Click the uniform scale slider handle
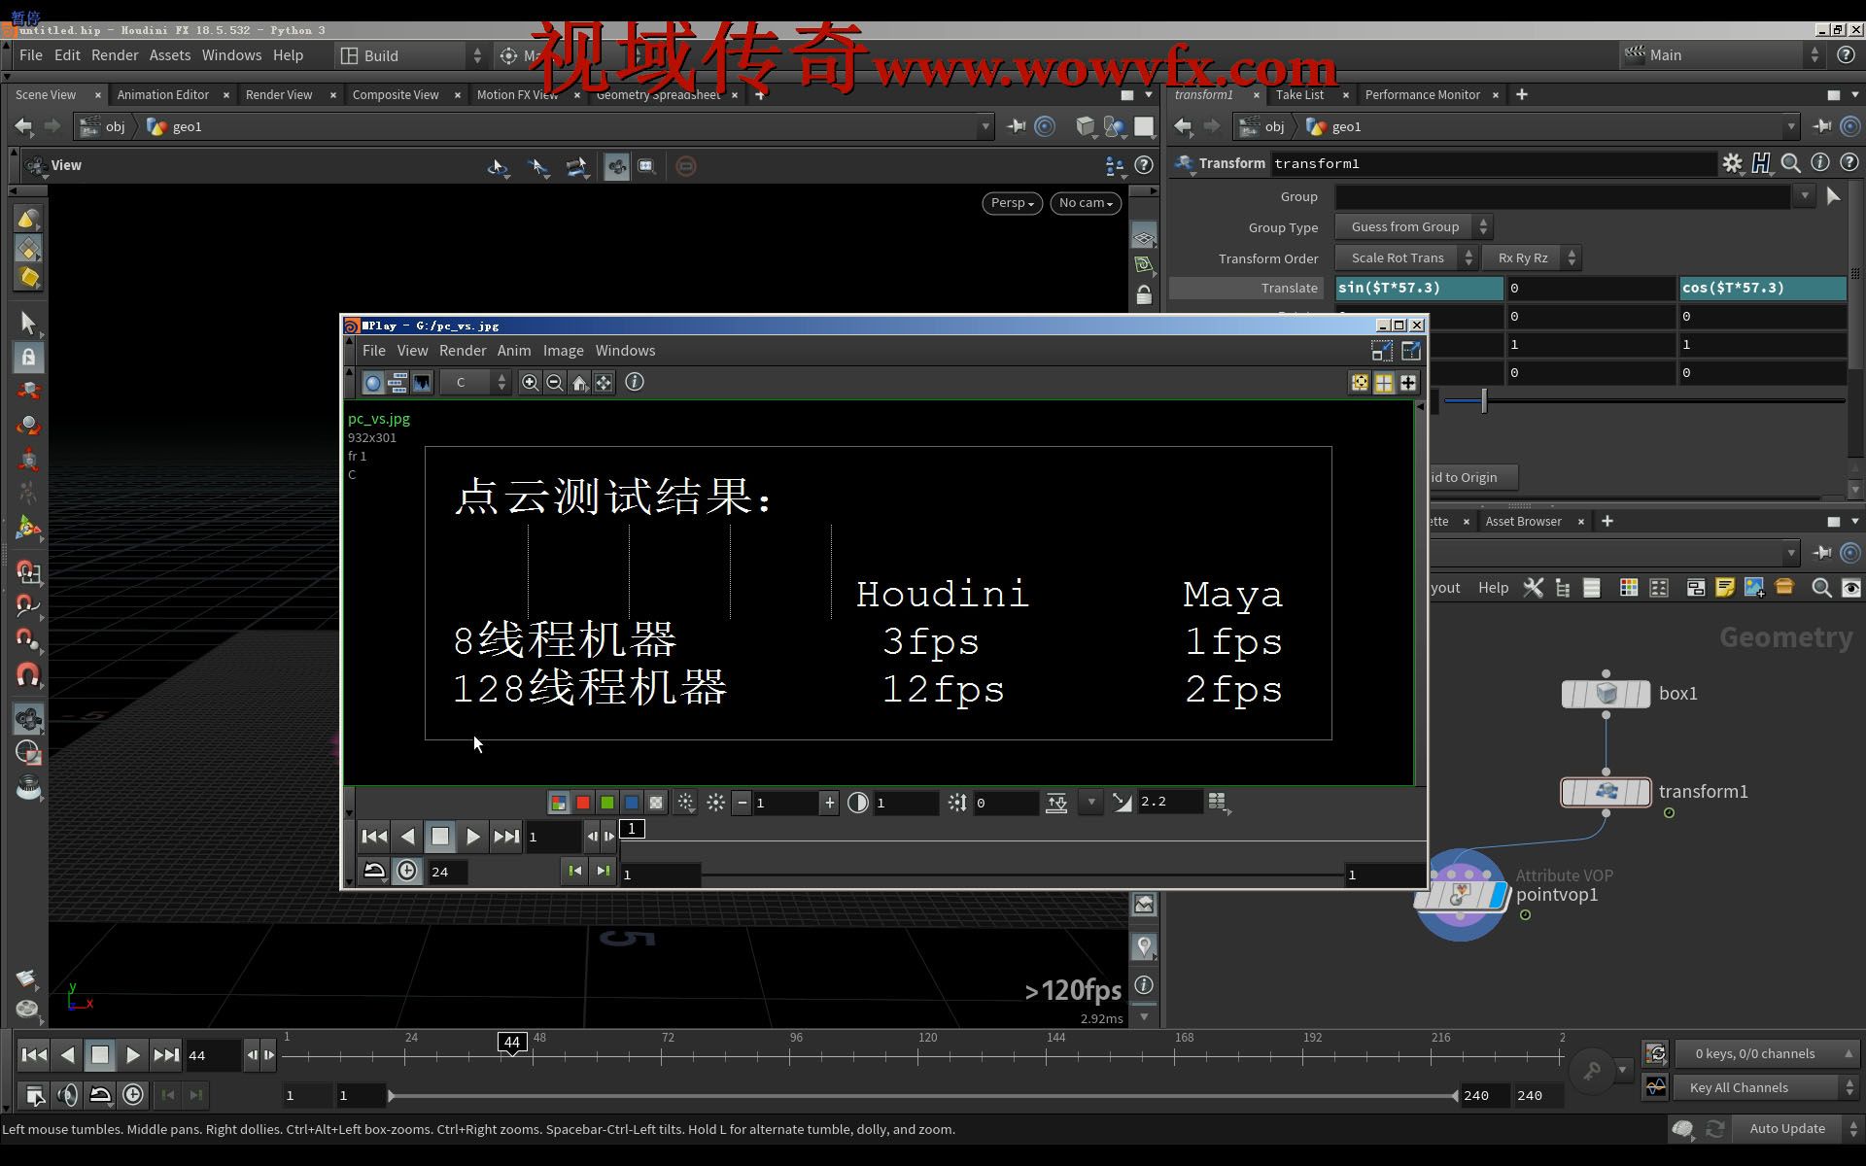 coord(1484,399)
